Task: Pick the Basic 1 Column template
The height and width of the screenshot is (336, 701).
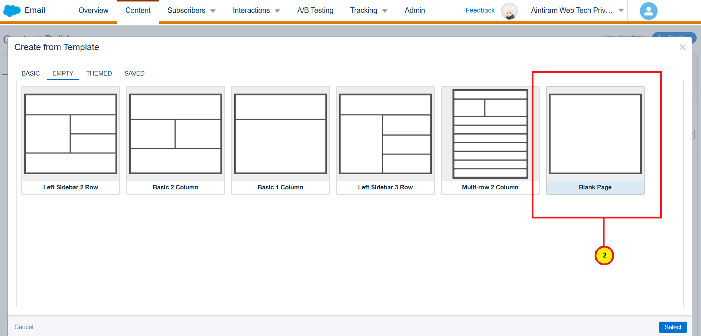Action: point(281,140)
